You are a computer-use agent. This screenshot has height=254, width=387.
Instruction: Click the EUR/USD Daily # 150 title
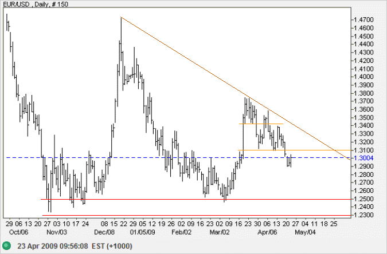[x=36, y=4]
